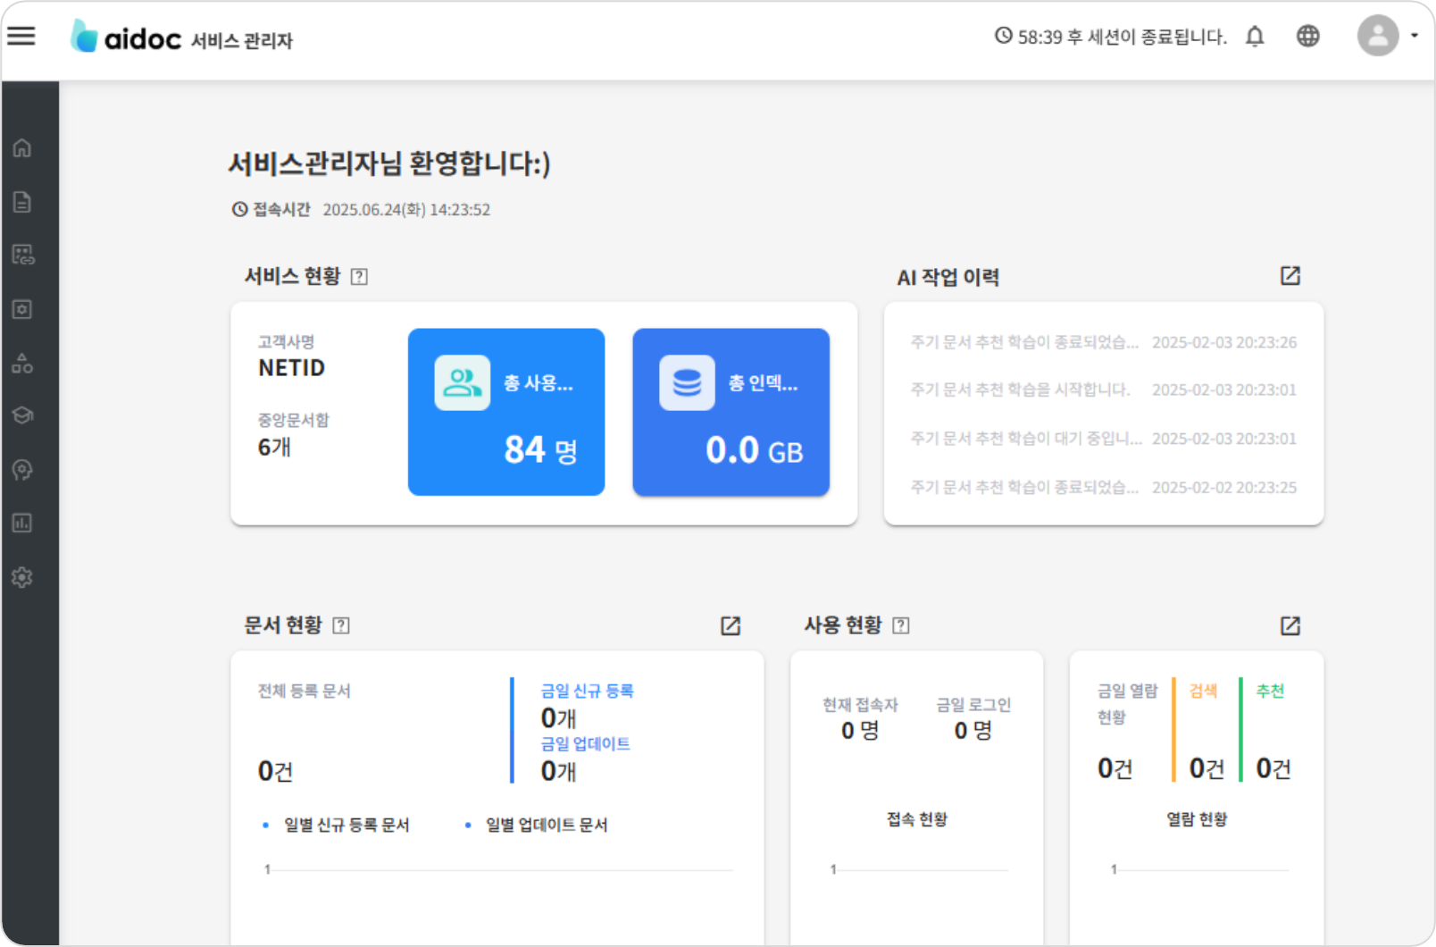Image resolution: width=1436 pixels, height=947 pixels.
Task: Go to Home in sidebar
Action: coord(22,148)
